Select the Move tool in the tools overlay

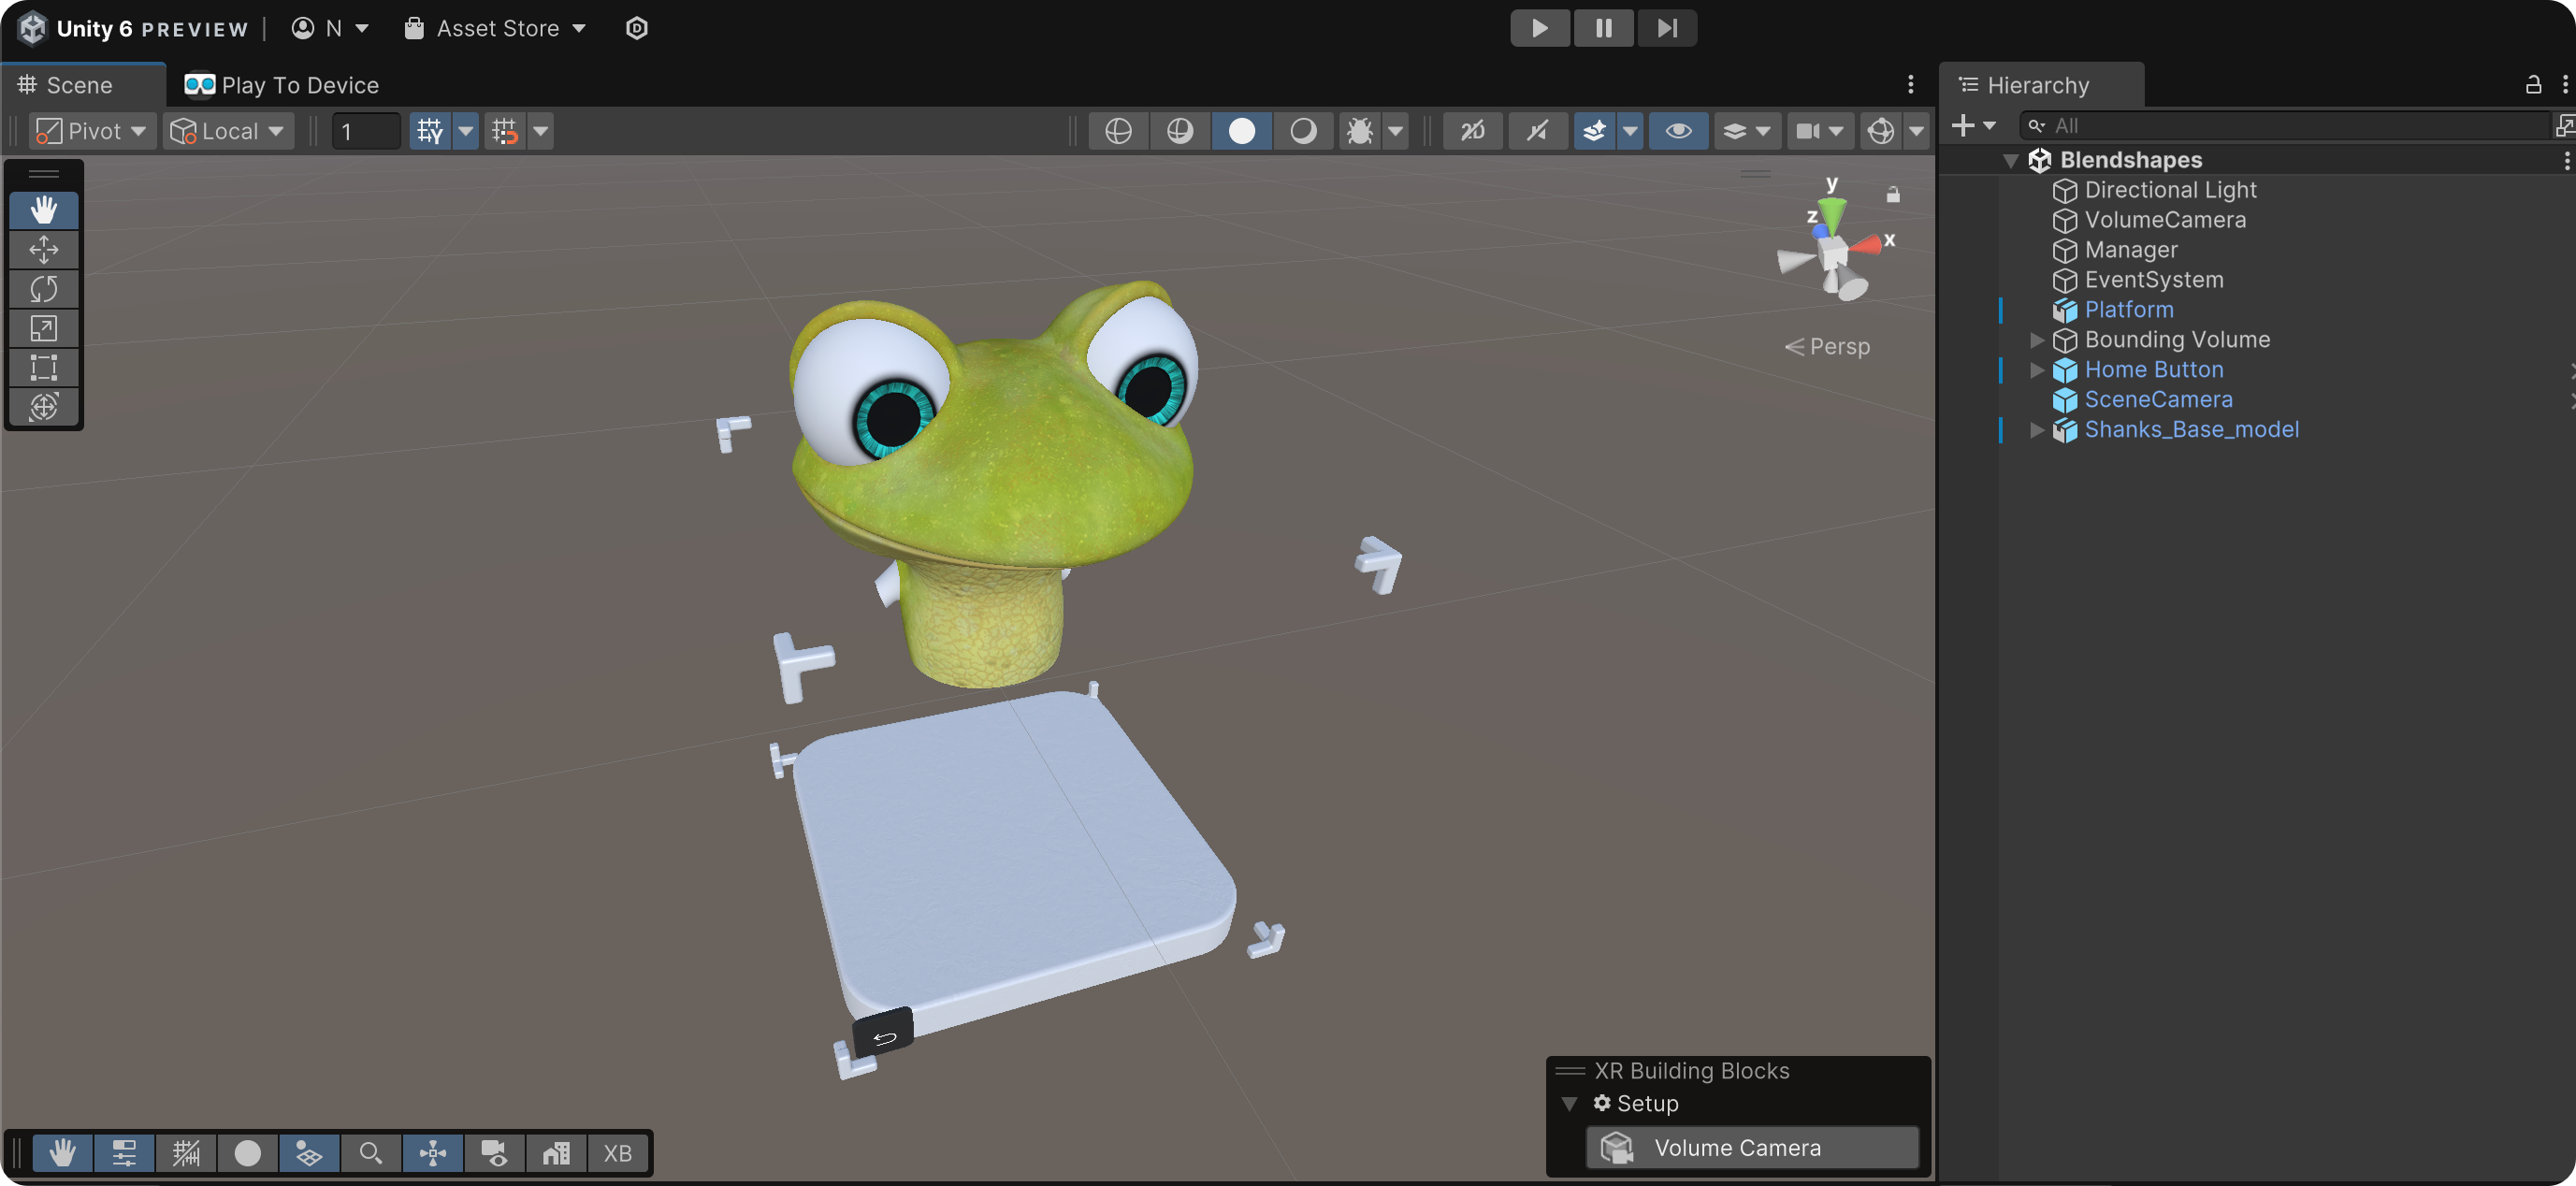(x=43, y=249)
